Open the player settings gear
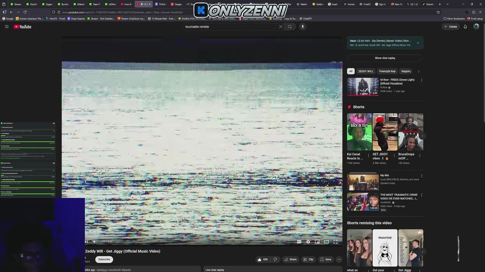The image size is (485, 272). point(308,242)
